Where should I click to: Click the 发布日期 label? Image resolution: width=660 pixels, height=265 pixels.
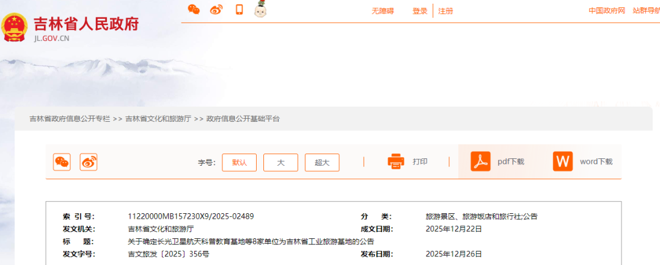[x=376, y=255]
